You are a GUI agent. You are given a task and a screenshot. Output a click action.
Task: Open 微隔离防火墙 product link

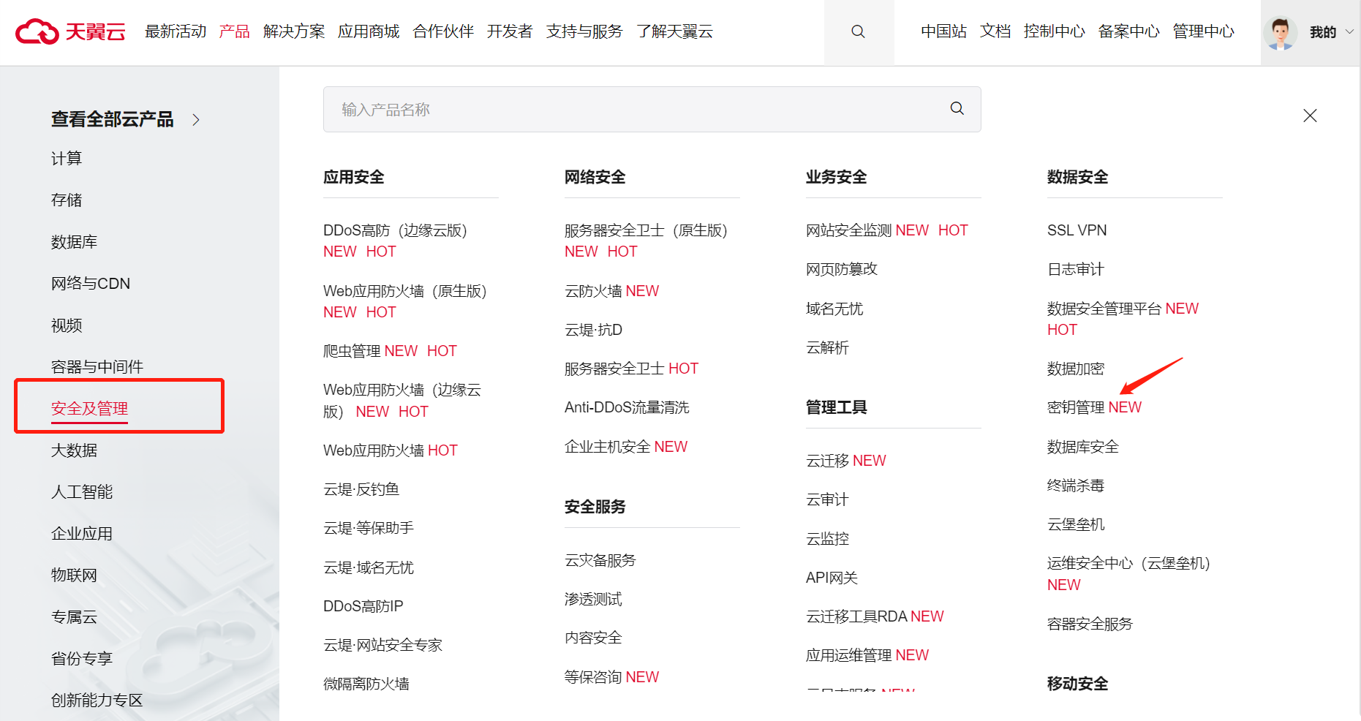[366, 684]
